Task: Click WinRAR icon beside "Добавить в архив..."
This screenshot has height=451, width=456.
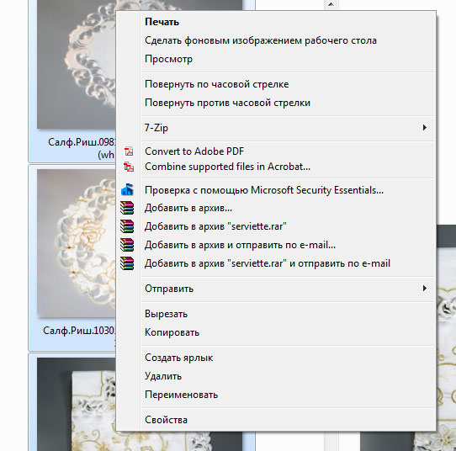Action: [x=127, y=208]
